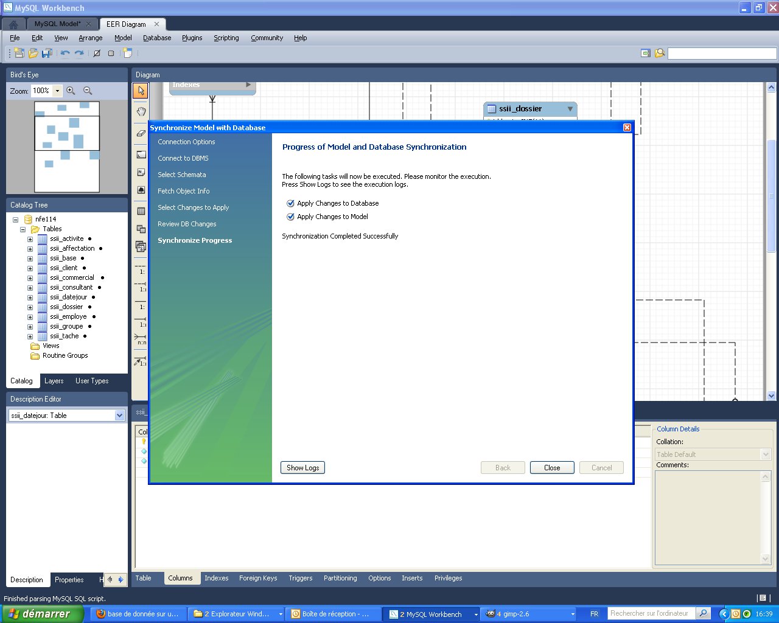The height and width of the screenshot is (623, 779).
Task: Open the Scripting menu
Action: [x=226, y=38]
